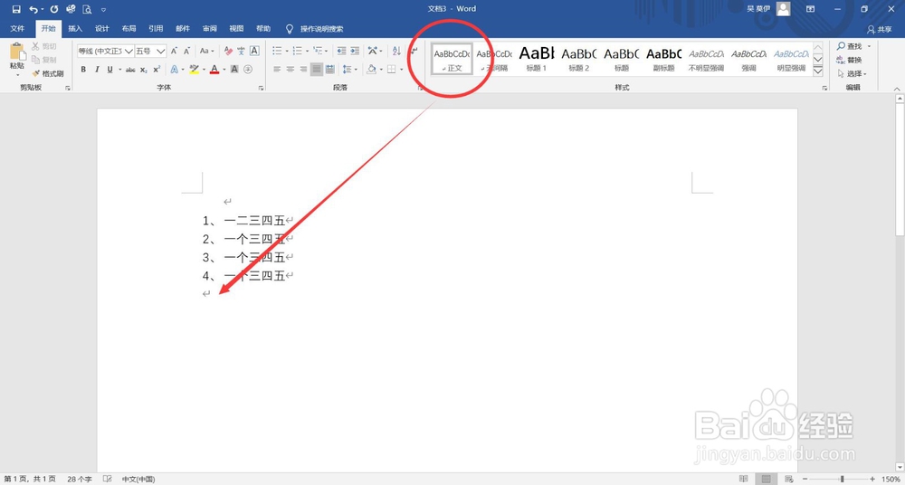This screenshot has width=905, height=485.
Task: Click the Text Effects glowing A icon
Action: pyautogui.click(x=175, y=70)
